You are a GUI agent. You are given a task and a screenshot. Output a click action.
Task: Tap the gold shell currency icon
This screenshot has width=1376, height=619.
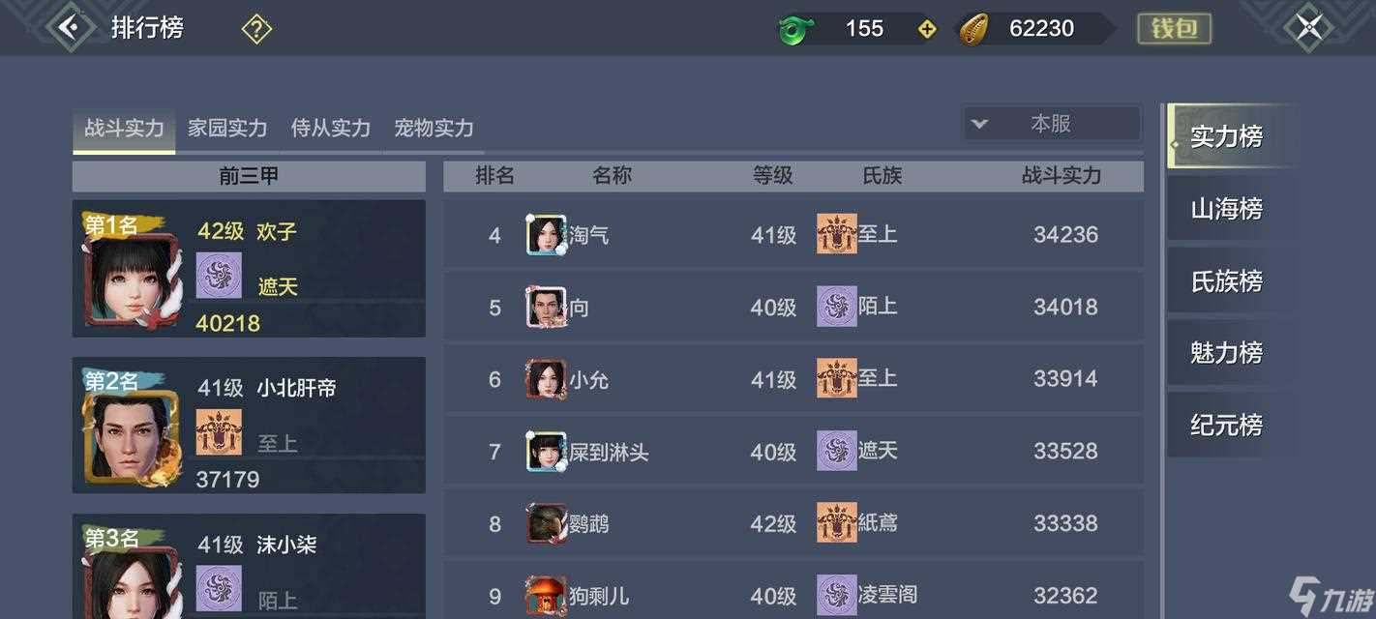click(x=974, y=29)
